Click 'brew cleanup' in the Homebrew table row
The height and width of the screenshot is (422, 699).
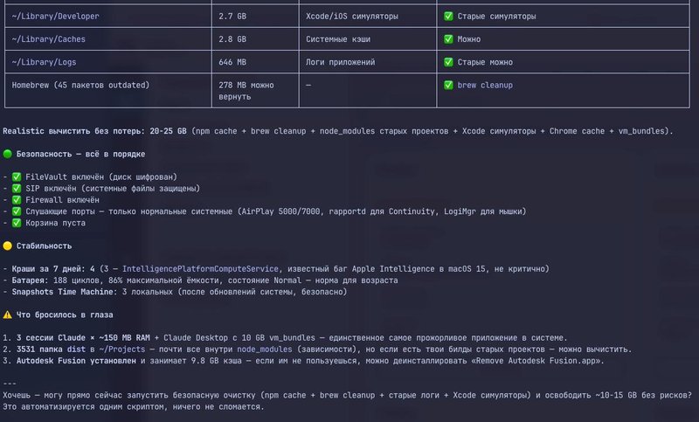pos(485,85)
